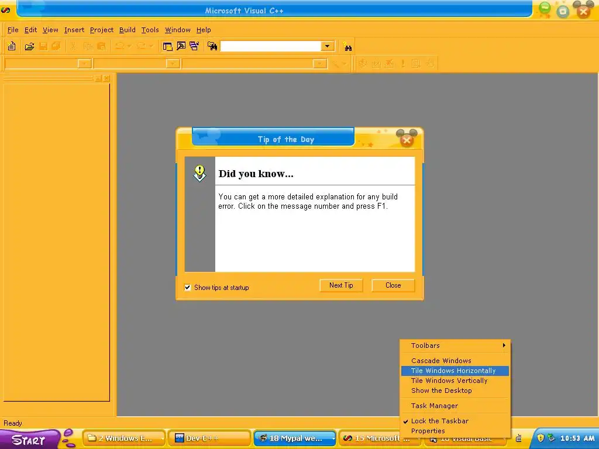This screenshot has width=599, height=449.
Task: Click the taskbar clock showing 10:53 AM
Action: coord(577,438)
